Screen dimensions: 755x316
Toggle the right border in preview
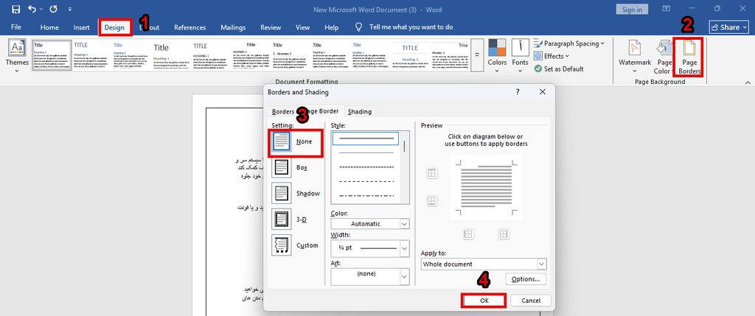pos(504,234)
